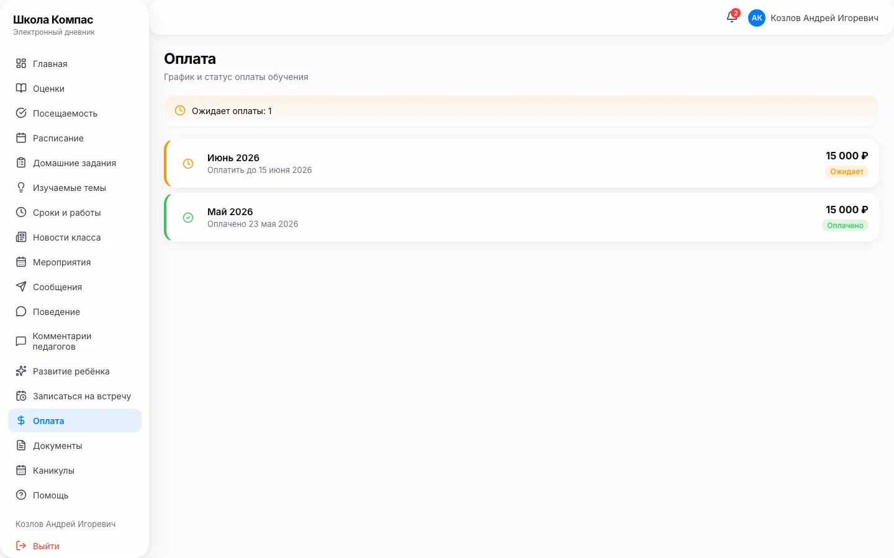Click the Оплачено status badge
The height and width of the screenshot is (558, 894).
click(845, 226)
